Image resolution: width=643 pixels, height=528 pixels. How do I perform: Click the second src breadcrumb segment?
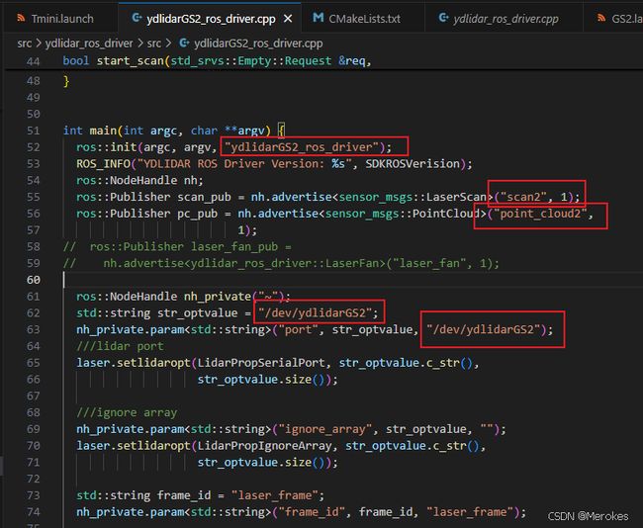(154, 44)
